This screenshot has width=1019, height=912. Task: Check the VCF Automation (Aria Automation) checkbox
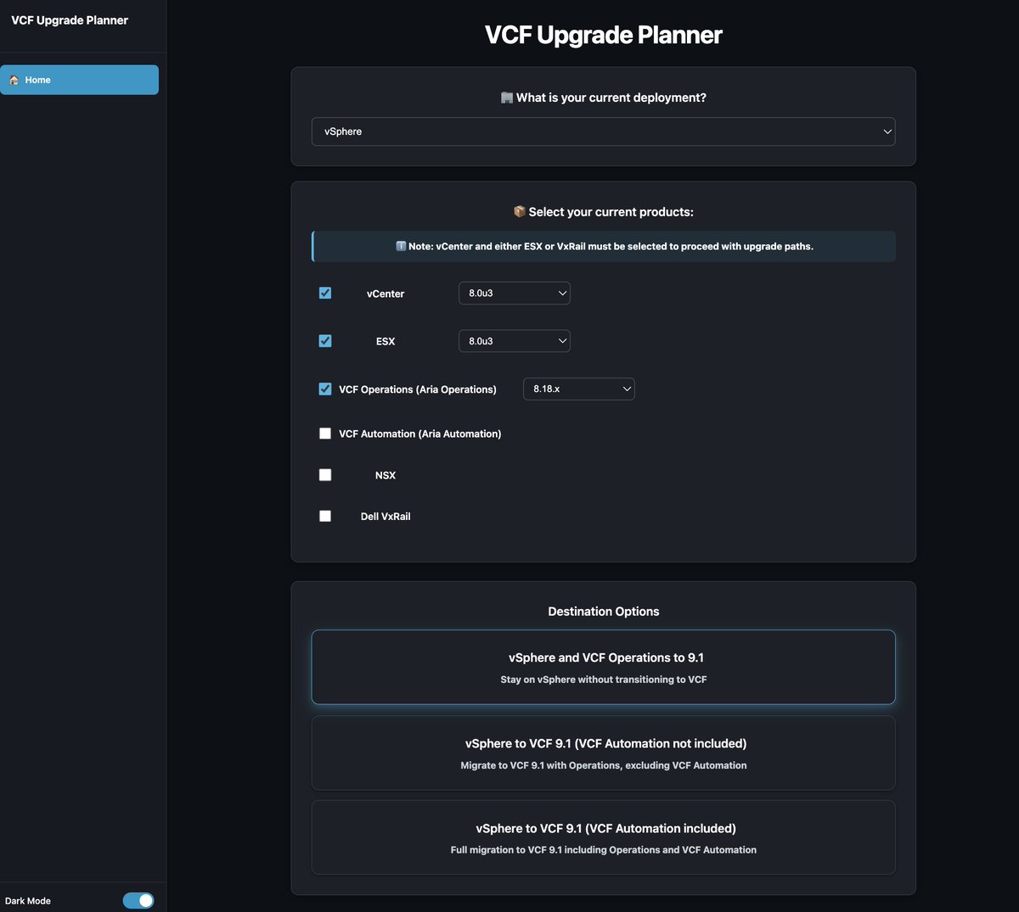(325, 434)
